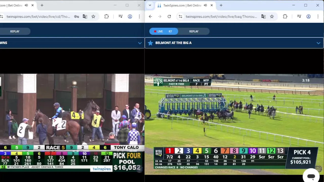
Task: Translate page icon in left window
Action: point(85,16)
